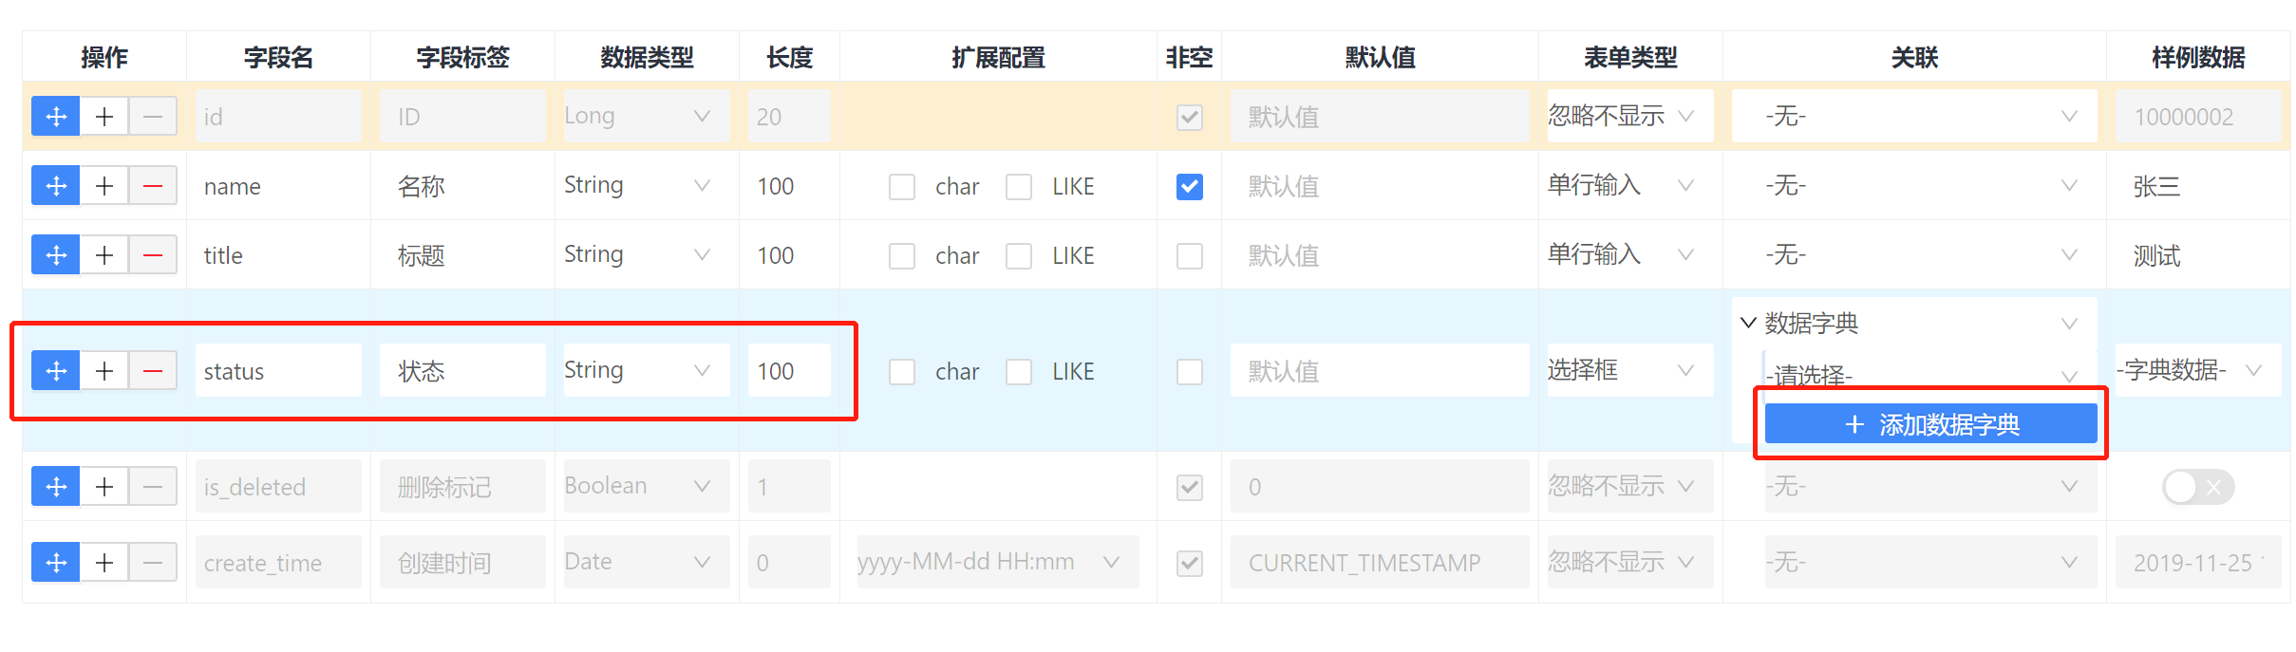Add a row after the title field
2296x652 pixels.
(x=104, y=255)
